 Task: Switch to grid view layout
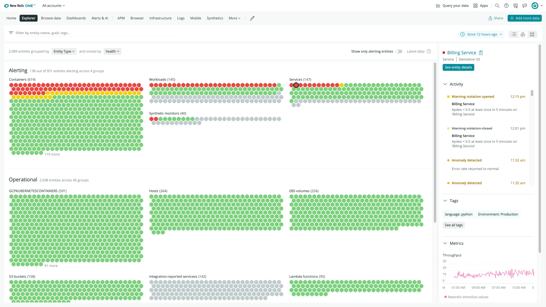[x=532, y=34]
